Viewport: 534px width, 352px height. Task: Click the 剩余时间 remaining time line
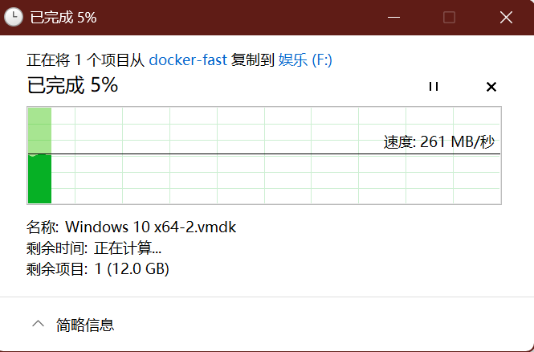coord(94,248)
